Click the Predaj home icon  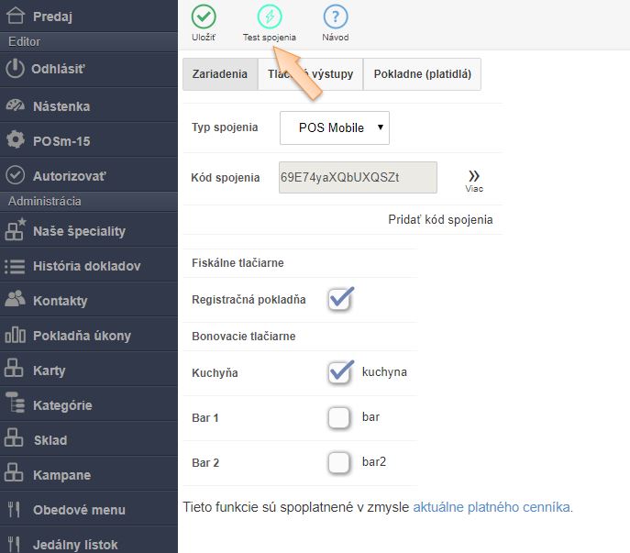pos(15,16)
